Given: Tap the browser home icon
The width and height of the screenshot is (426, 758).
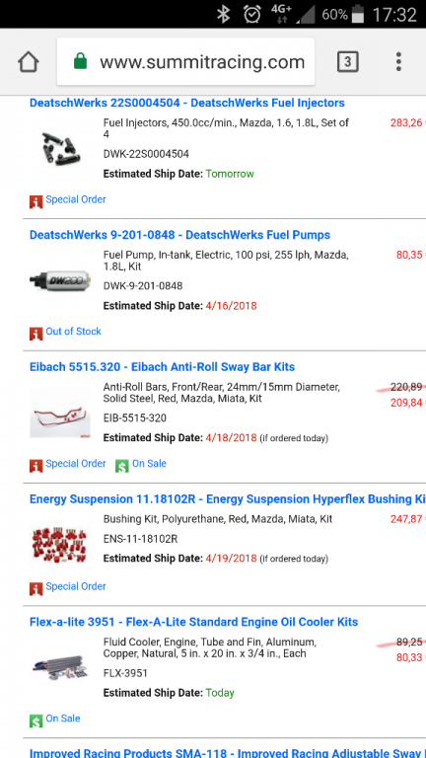Looking at the screenshot, I should pyautogui.click(x=28, y=62).
